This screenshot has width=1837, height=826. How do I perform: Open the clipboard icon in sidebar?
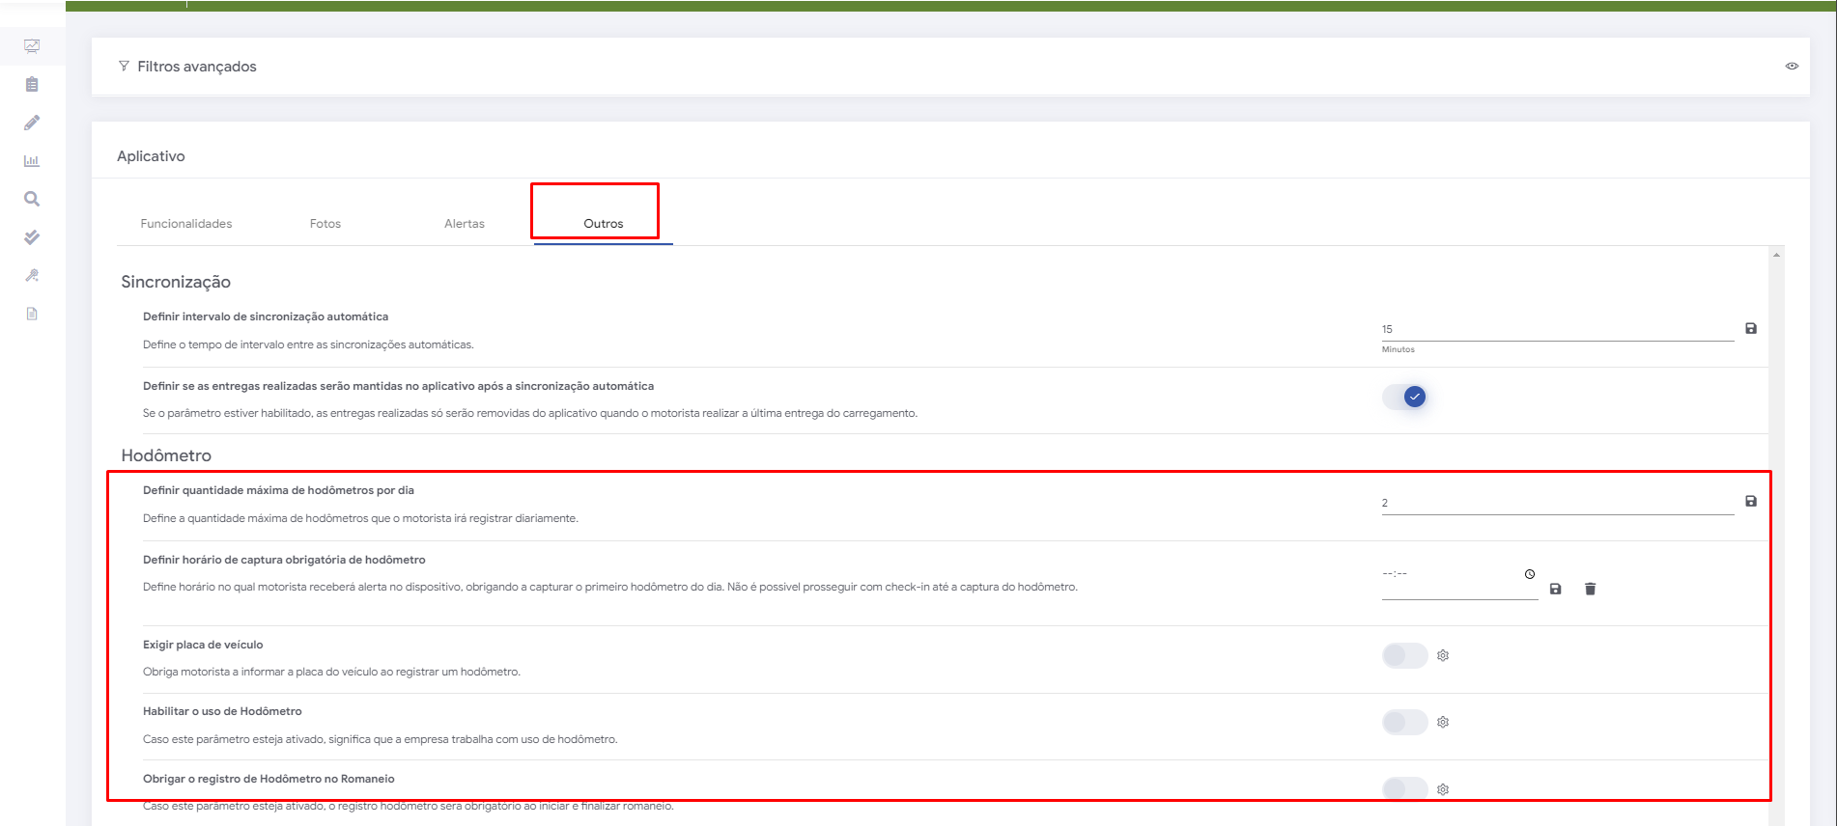pyautogui.click(x=32, y=84)
